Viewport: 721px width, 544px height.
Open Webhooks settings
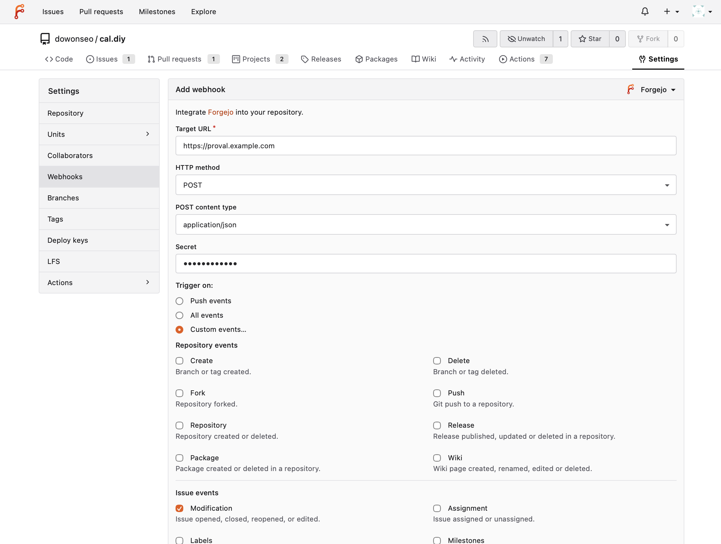pos(99,177)
